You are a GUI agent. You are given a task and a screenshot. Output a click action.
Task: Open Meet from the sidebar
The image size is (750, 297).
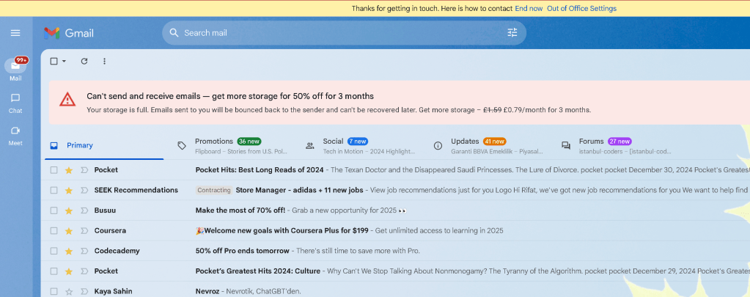click(15, 136)
